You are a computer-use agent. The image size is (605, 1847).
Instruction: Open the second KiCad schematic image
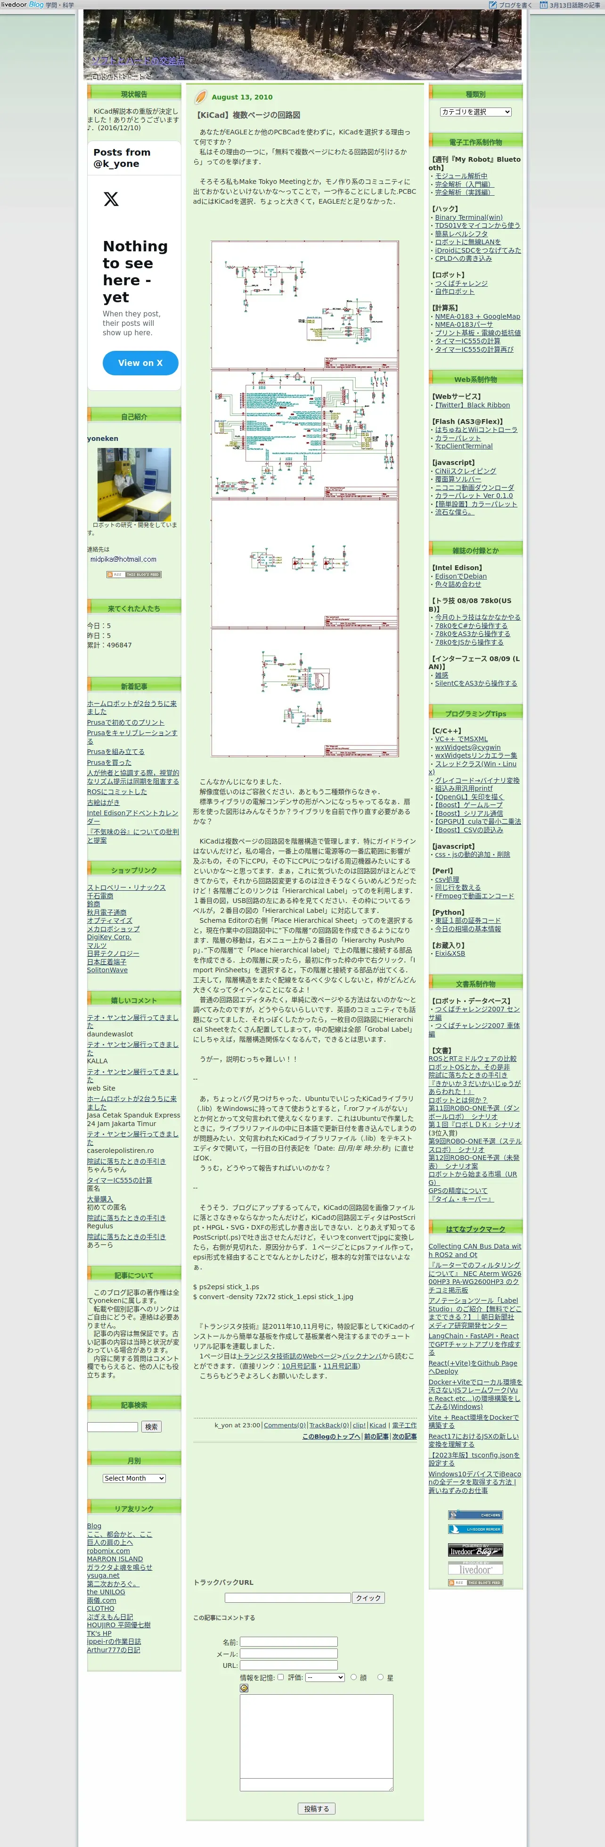tap(305, 434)
